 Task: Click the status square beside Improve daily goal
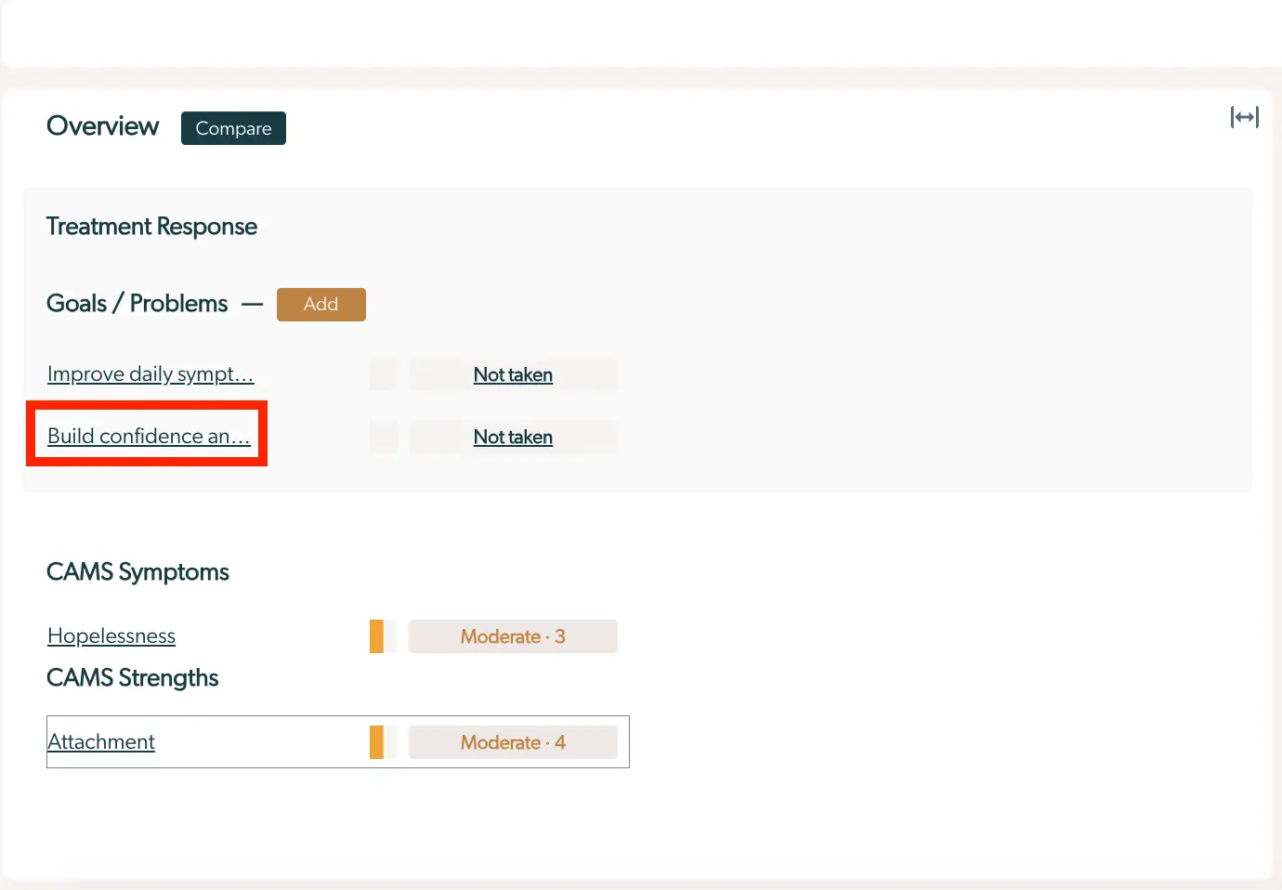[x=383, y=374]
